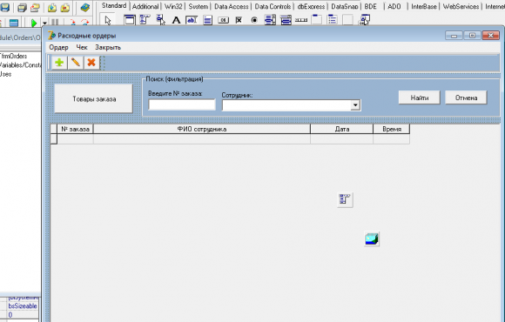Screen dimensions: 505x322
Task: Select the Label component in palette
Action: click(x=176, y=20)
